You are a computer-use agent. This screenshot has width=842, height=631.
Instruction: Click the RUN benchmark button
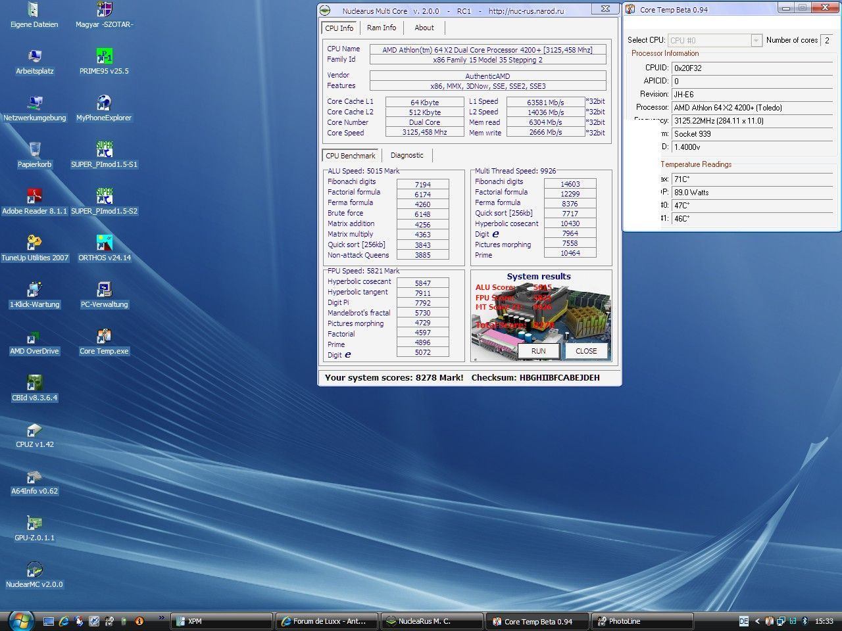point(538,351)
